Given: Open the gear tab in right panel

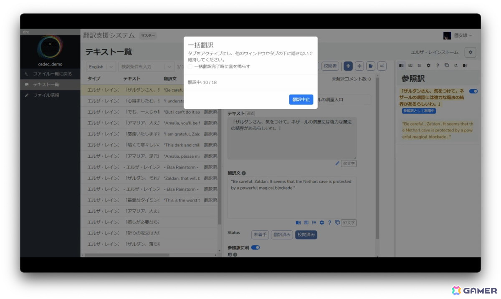Looking at the screenshot, I should pos(428,65).
